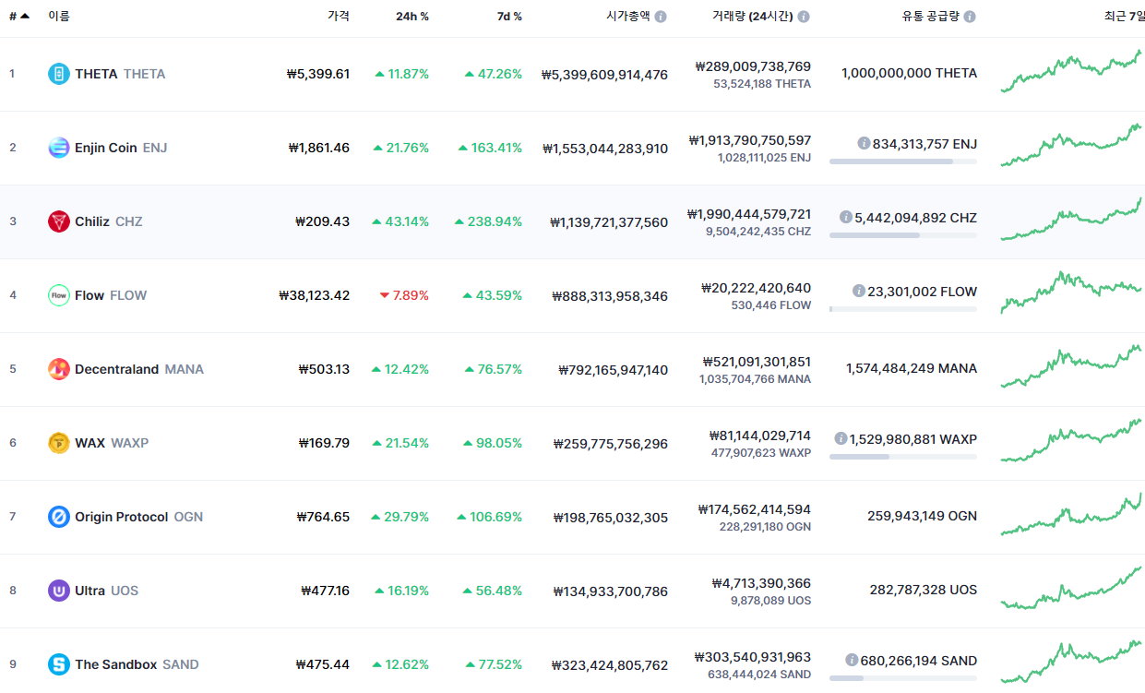The image size is (1145, 693).
Task: Click the info icon next to 시가총액
Action: (x=661, y=17)
